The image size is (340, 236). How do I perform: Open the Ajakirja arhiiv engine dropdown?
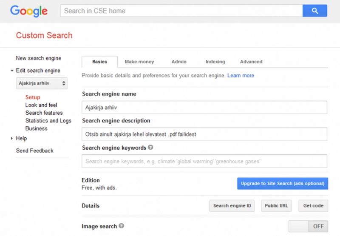(42, 83)
